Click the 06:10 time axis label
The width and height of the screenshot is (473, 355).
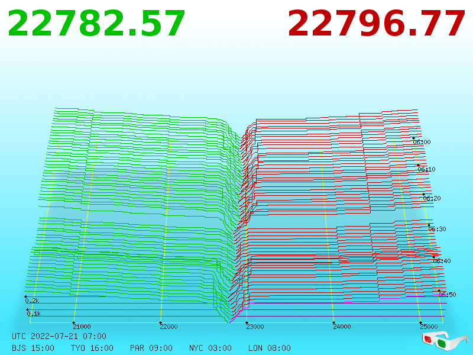[x=426, y=169]
